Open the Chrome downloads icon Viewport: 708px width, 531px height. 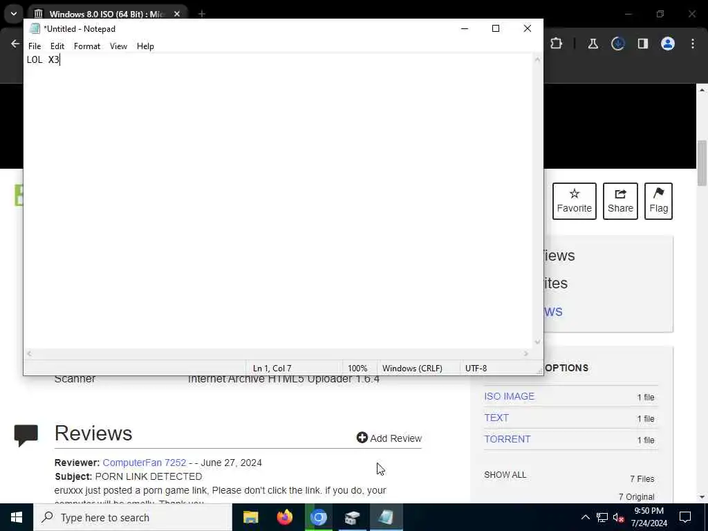[617, 44]
